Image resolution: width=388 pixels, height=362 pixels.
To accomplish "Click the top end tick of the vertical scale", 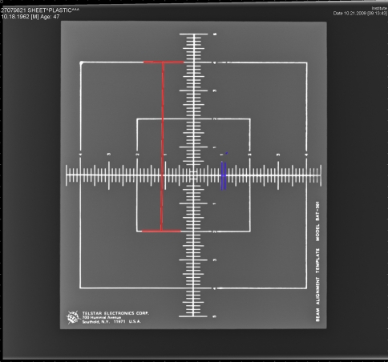I will click(x=193, y=34).
